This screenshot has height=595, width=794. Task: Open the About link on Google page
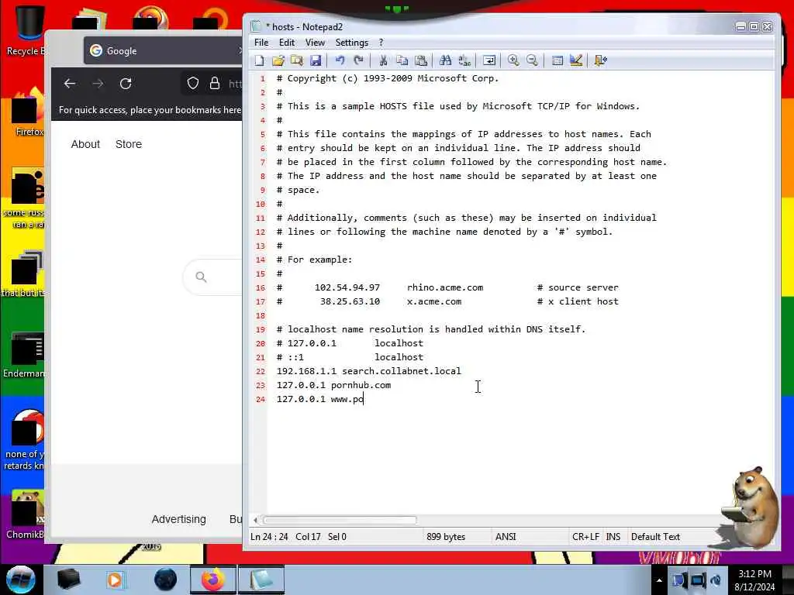point(85,144)
